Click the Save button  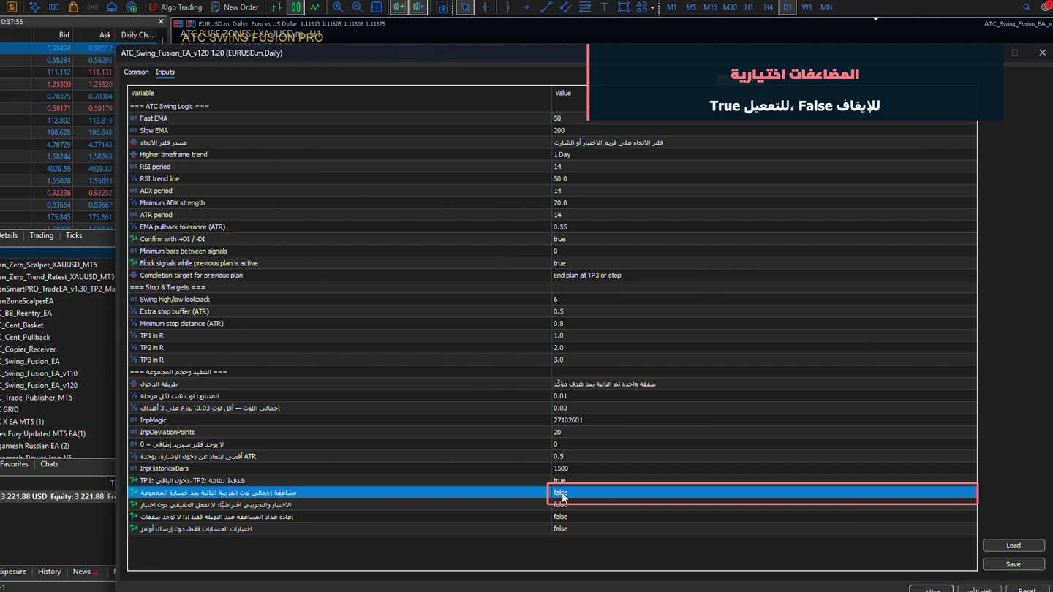coord(1014,564)
